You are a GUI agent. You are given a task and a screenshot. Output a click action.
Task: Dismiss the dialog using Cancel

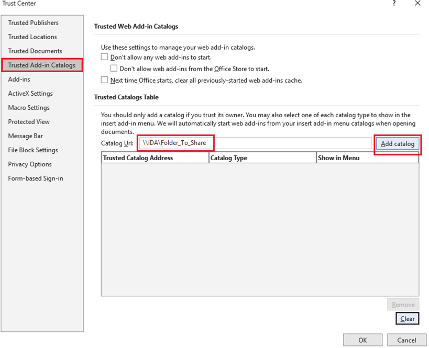407,340
